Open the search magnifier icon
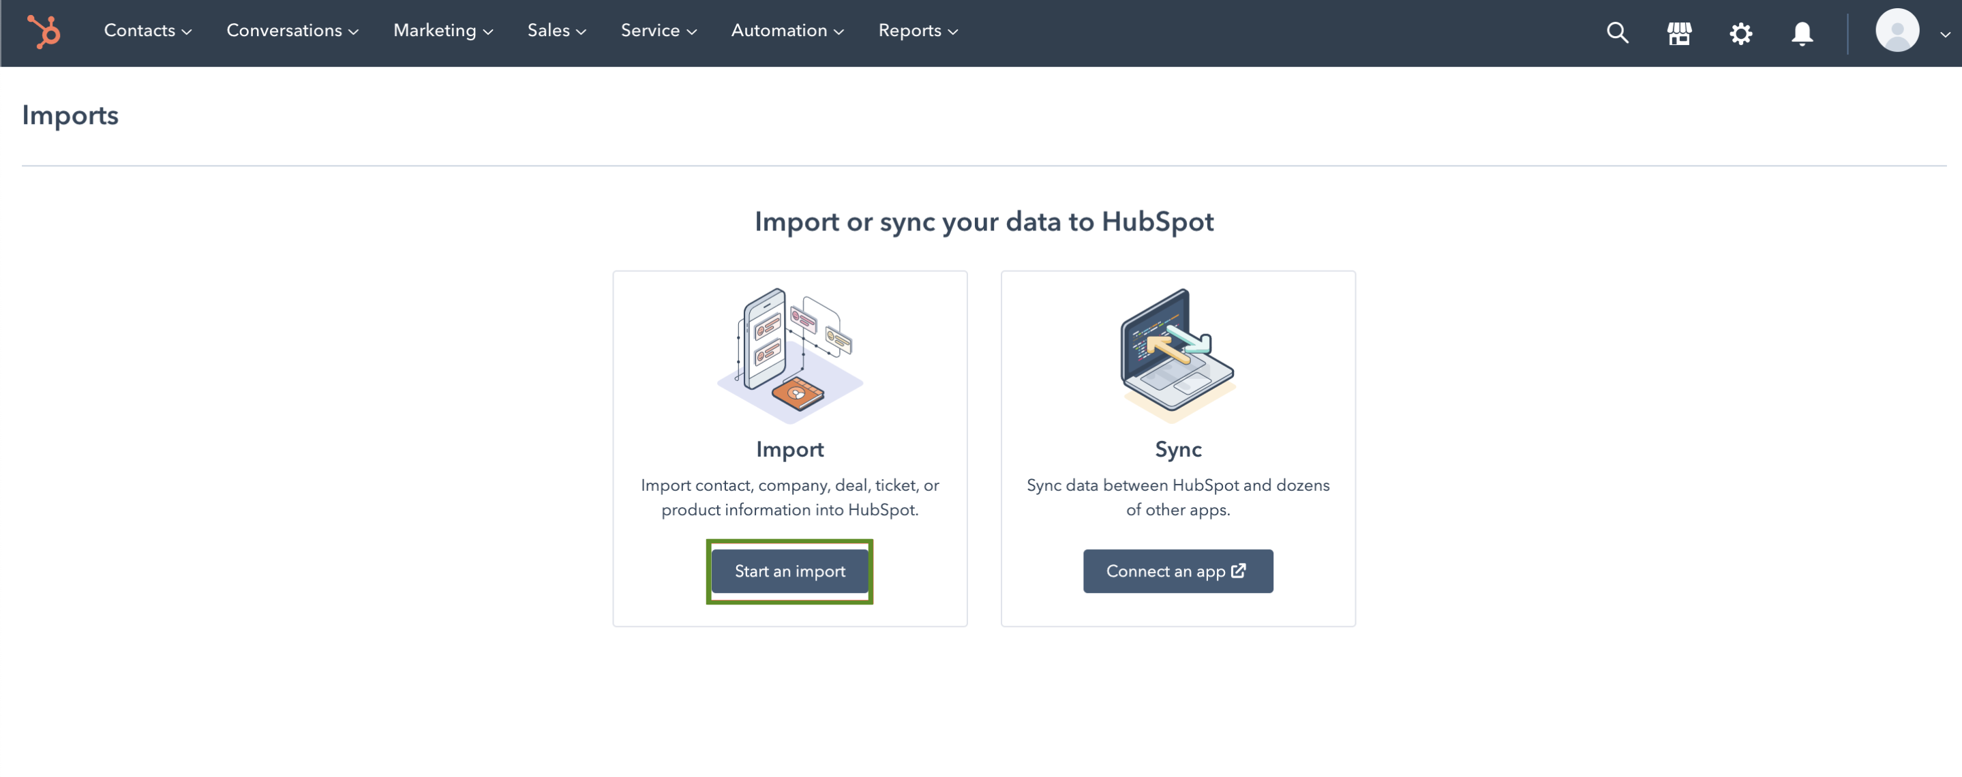Image resolution: width=1962 pixels, height=777 pixels. click(1617, 33)
